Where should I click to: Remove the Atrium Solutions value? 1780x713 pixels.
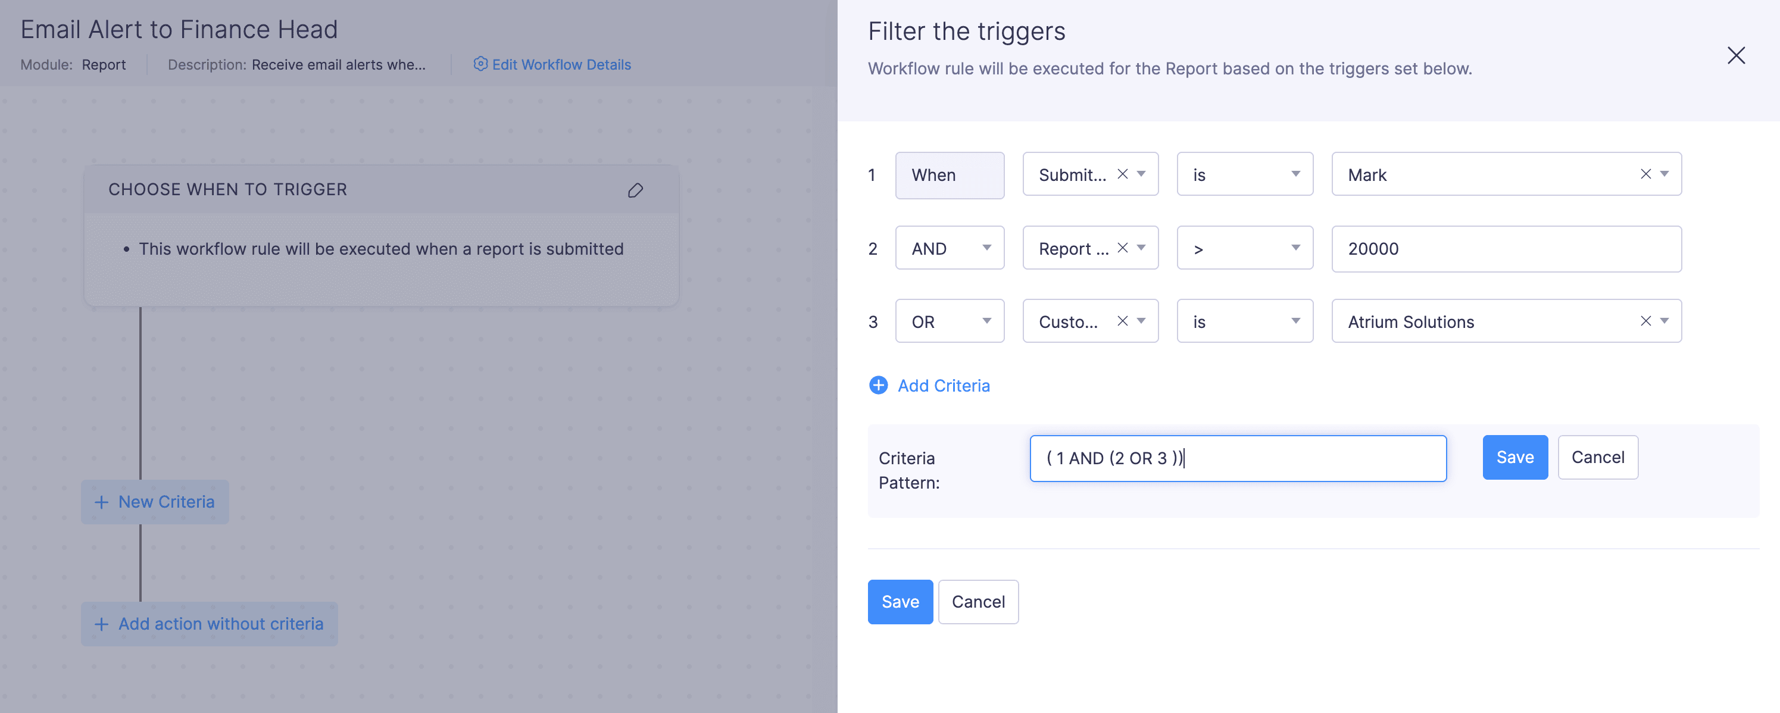pos(1645,321)
